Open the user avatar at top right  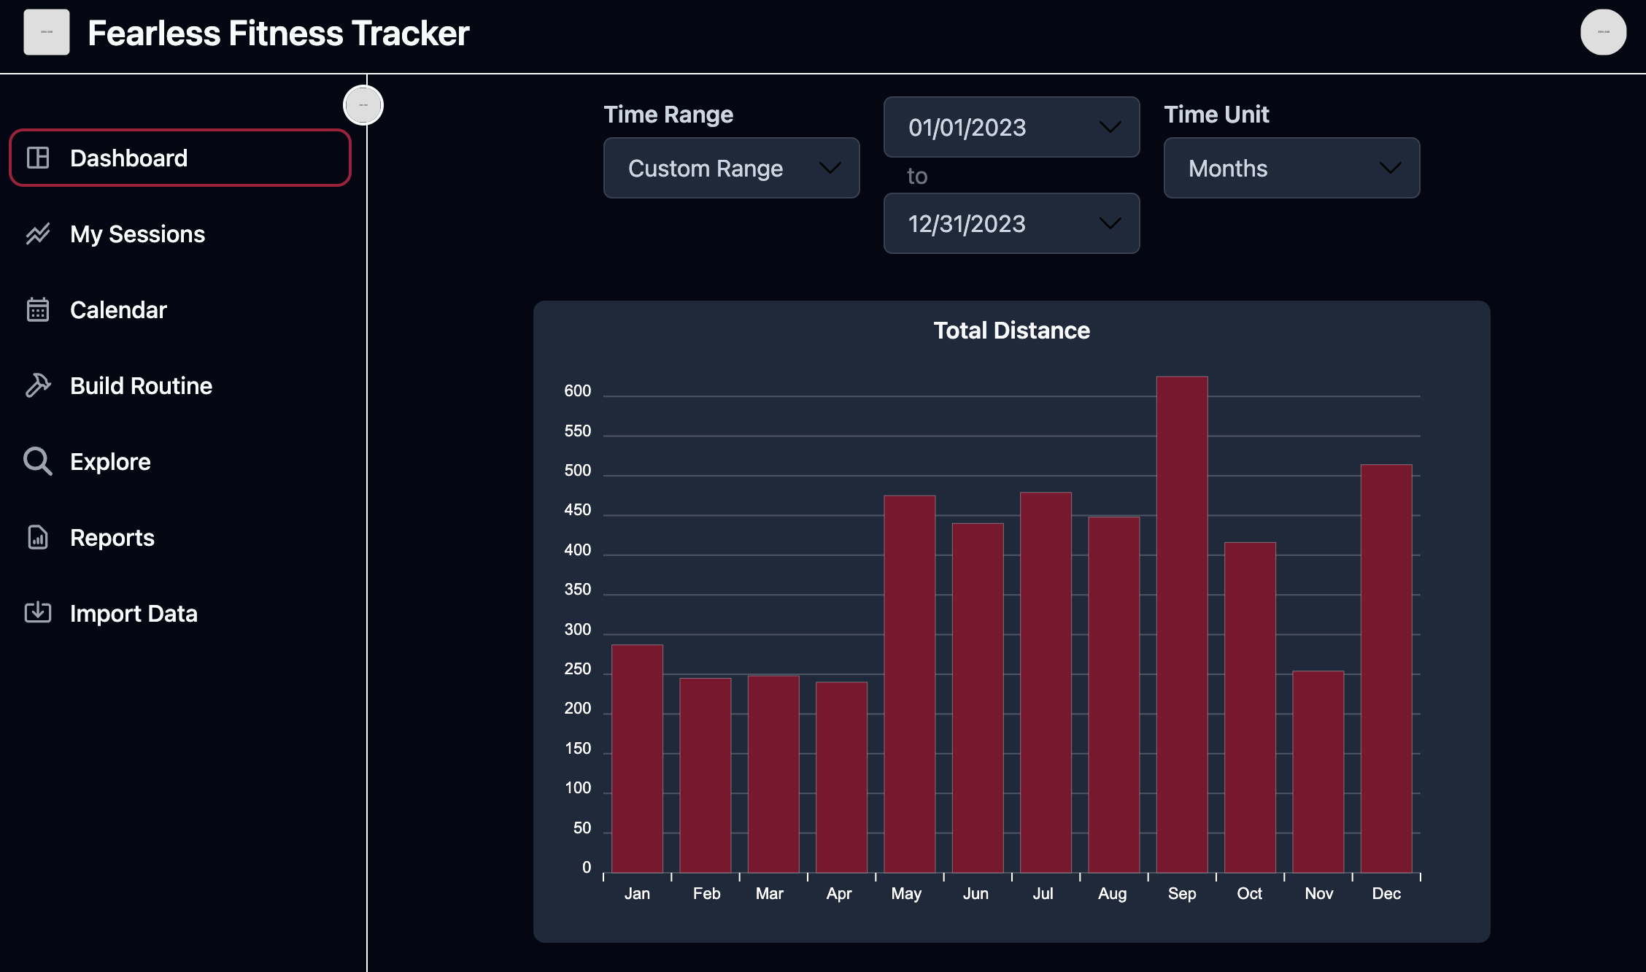1603,32
